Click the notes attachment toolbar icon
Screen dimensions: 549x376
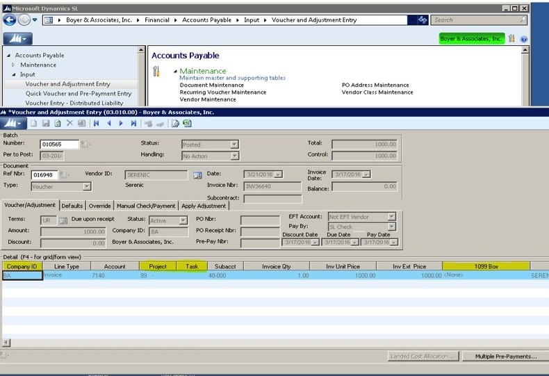(148, 124)
